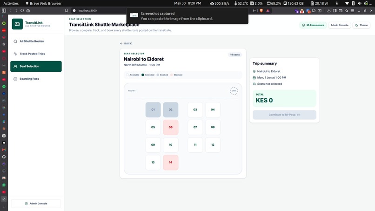Viewport: 375px width, 211px height.
Task: Go forward in browser history
Action: pyautogui.click(x=16, y=11)
